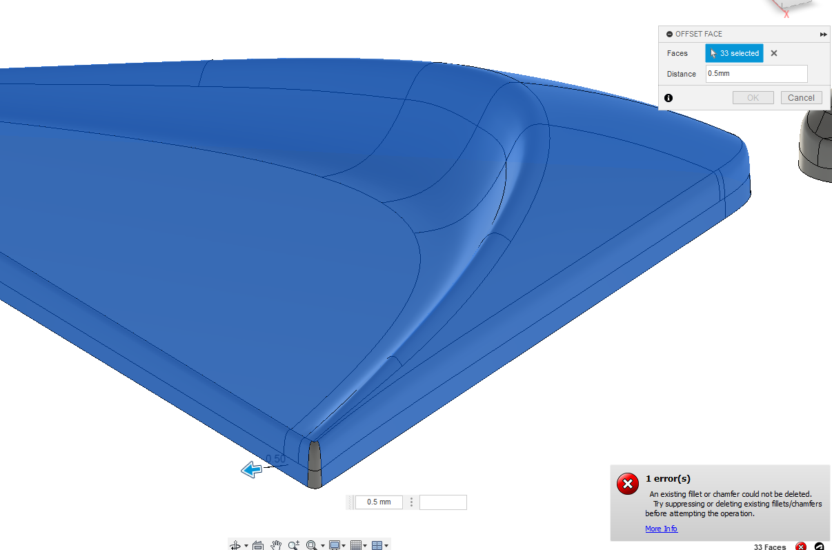Click the Distance value field showing 0.5mm
Image resolution: width=832 pixels, height=550 pixels.
[756, 73]
